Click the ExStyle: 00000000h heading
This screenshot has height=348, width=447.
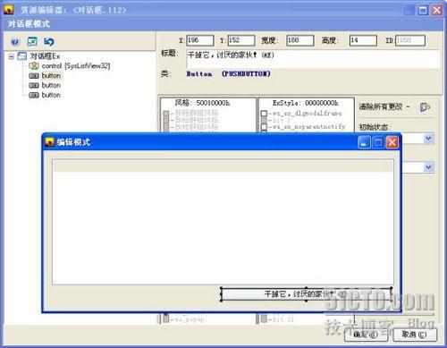(x=306, y=103)
